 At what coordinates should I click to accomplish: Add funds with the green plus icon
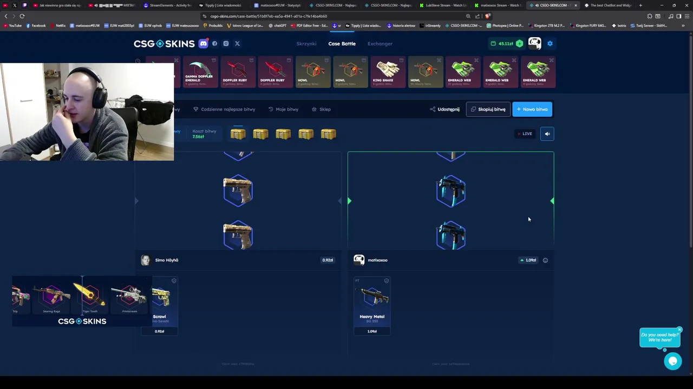click(x=519, y=44)
